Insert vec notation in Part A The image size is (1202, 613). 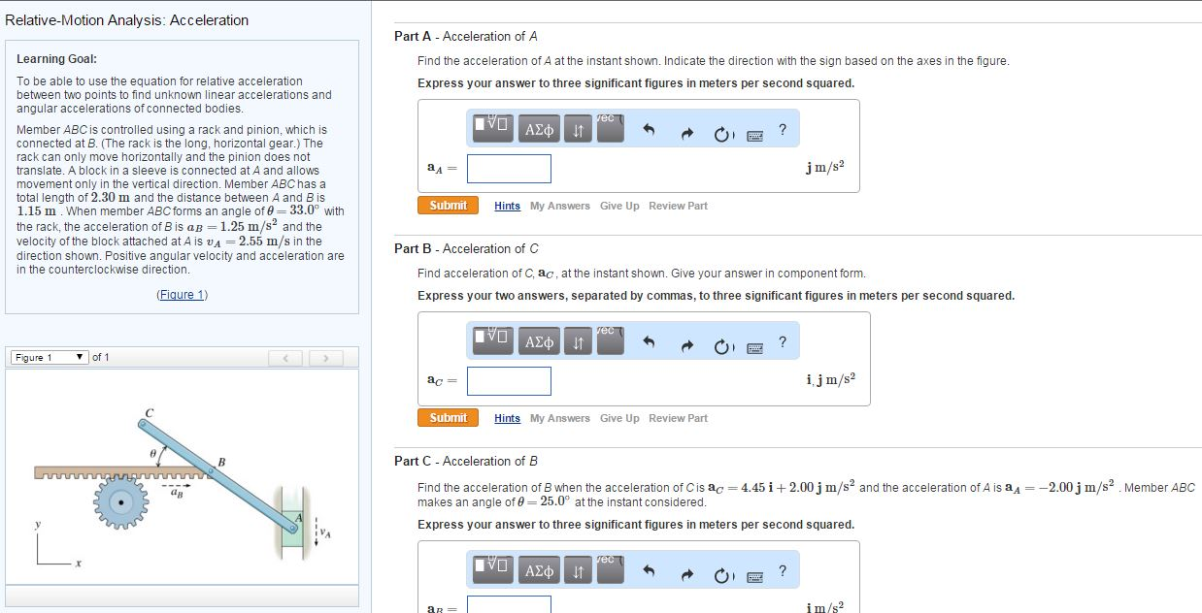(x=611, y=127)
